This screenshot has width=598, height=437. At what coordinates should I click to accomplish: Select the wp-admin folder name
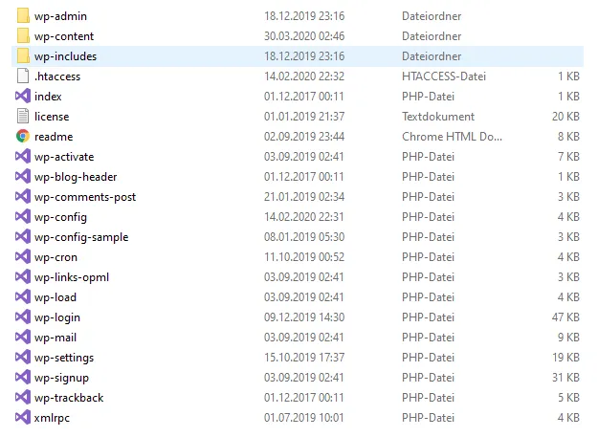60,16
